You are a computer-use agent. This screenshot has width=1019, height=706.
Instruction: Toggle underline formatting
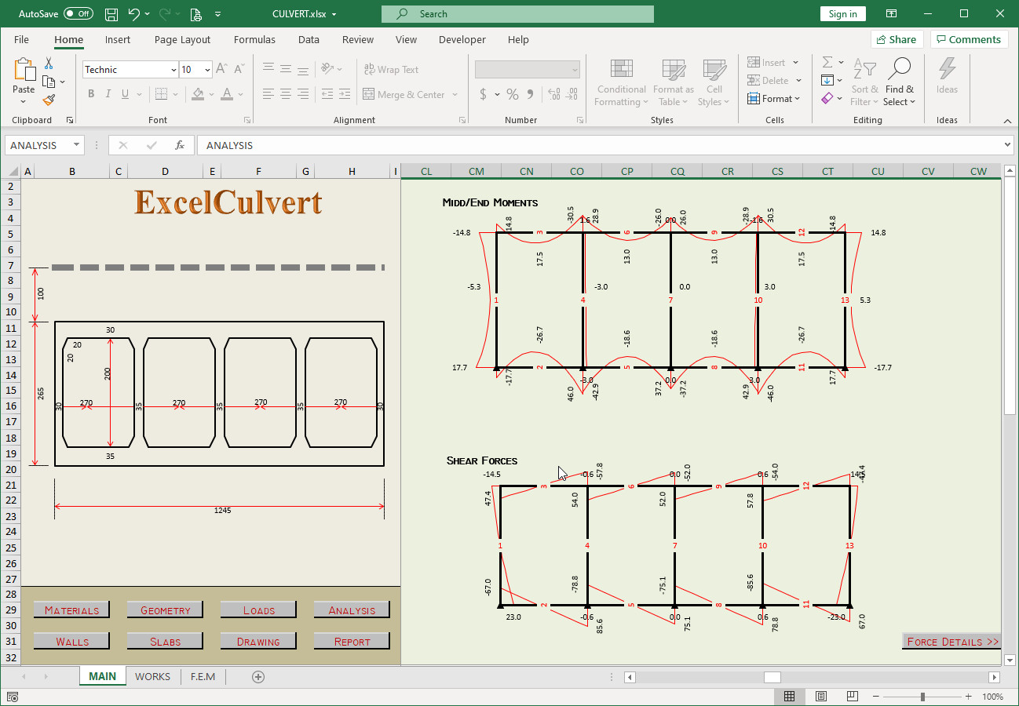pos(124,93)
